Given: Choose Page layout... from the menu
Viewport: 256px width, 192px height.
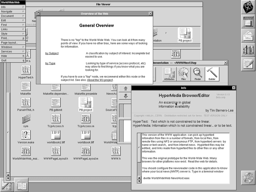Looking at the screenshot, I should click(12, 42).
